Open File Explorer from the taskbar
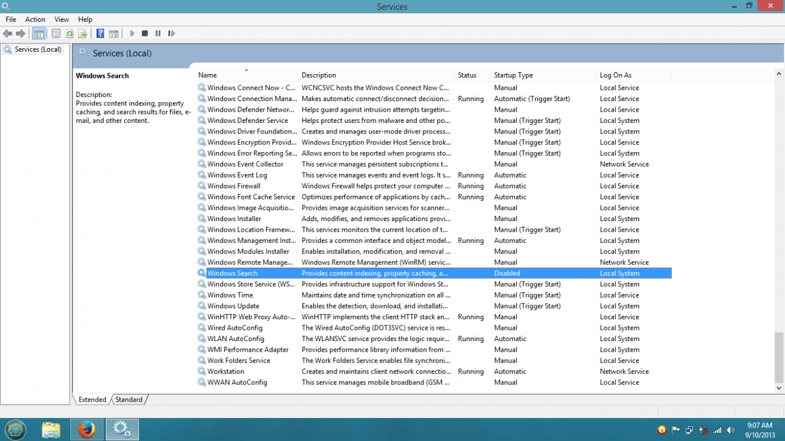The height and width of the screenshot is (441, 785). [x=51, y=430]
